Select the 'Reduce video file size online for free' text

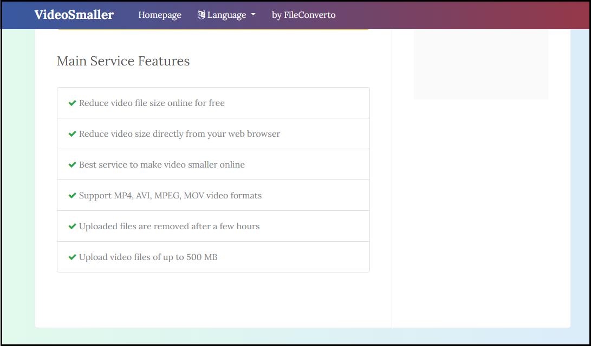[x=152, y=103]
